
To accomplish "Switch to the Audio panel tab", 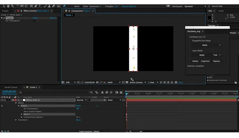I will pyautogui.click(x=221, y=11).
